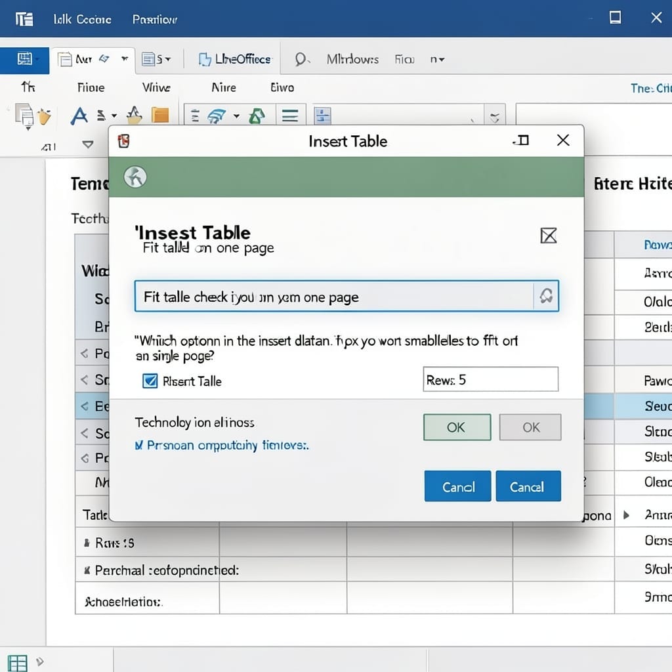Image resolution: width=672 pixels, height=672 pixels.
Task: Click The Cri link at top right
Action: tap(651, 89)
